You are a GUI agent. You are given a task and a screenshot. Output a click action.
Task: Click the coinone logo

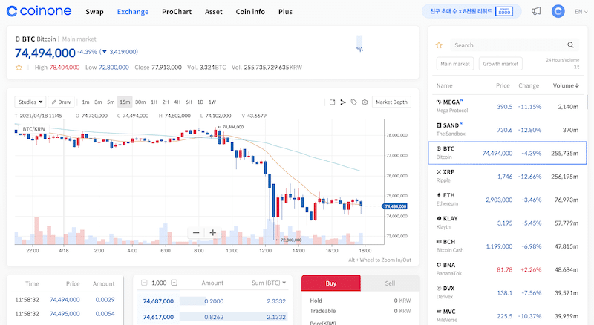39,11
